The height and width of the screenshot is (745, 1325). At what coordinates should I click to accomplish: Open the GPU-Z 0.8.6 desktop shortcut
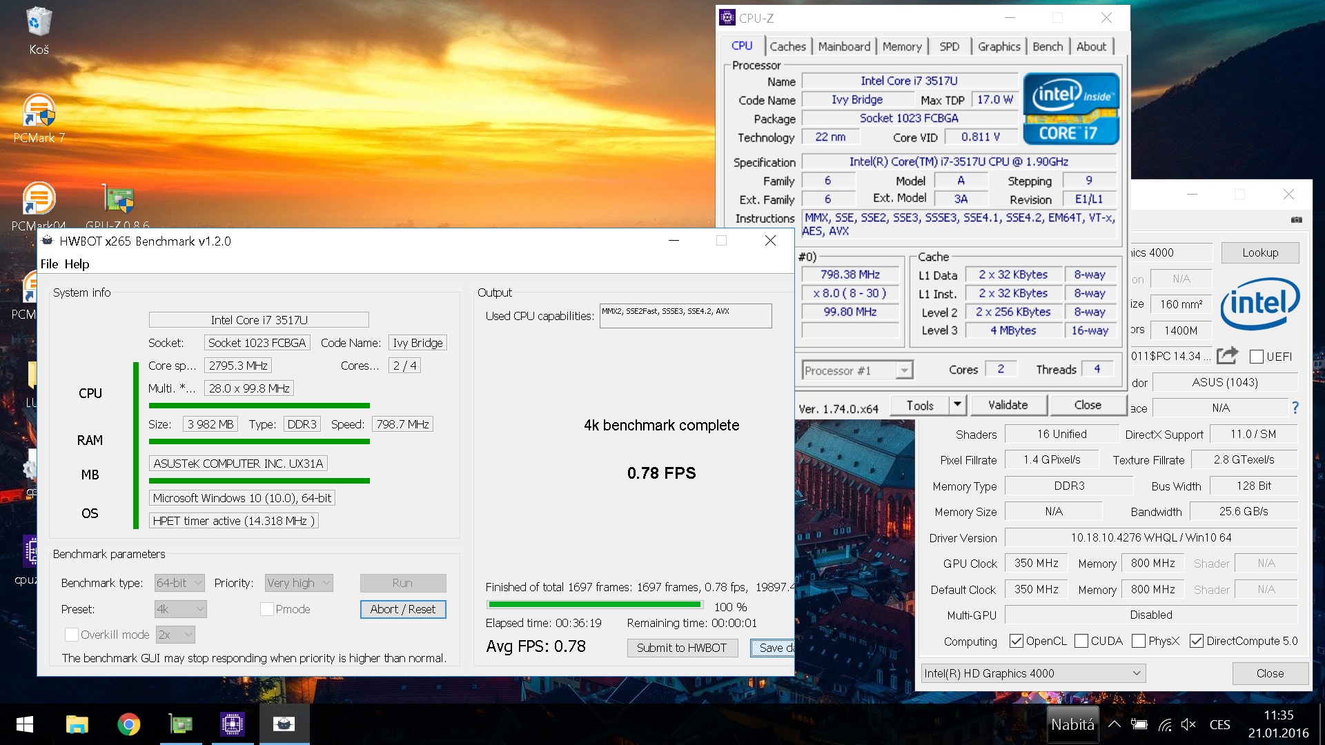pos(118,206)
